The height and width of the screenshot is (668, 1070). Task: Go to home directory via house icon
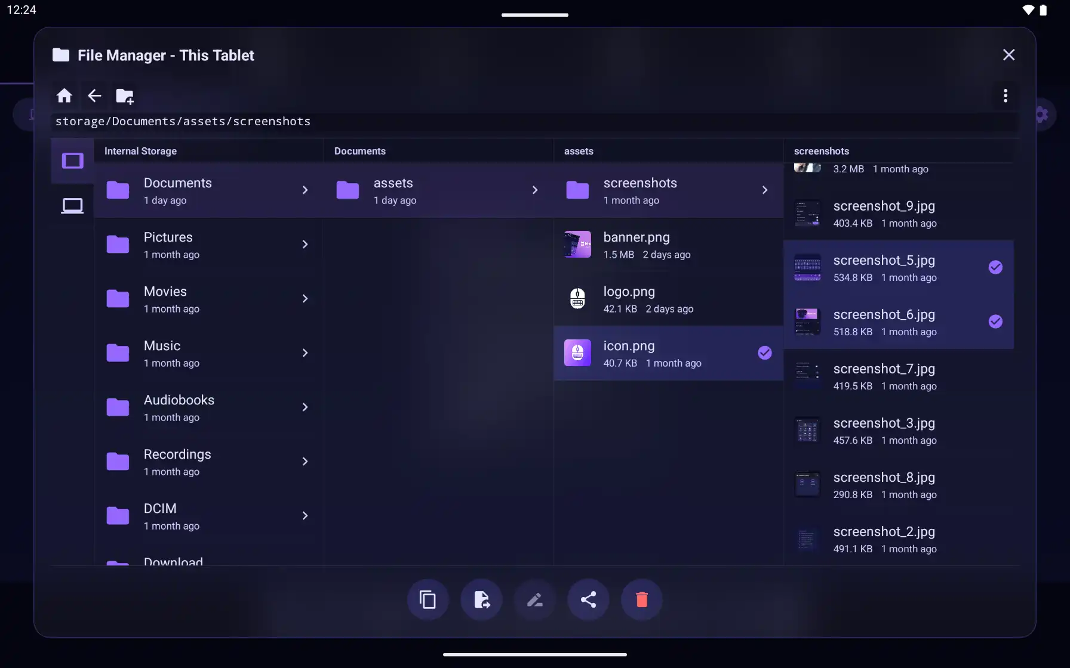[64, 95]
